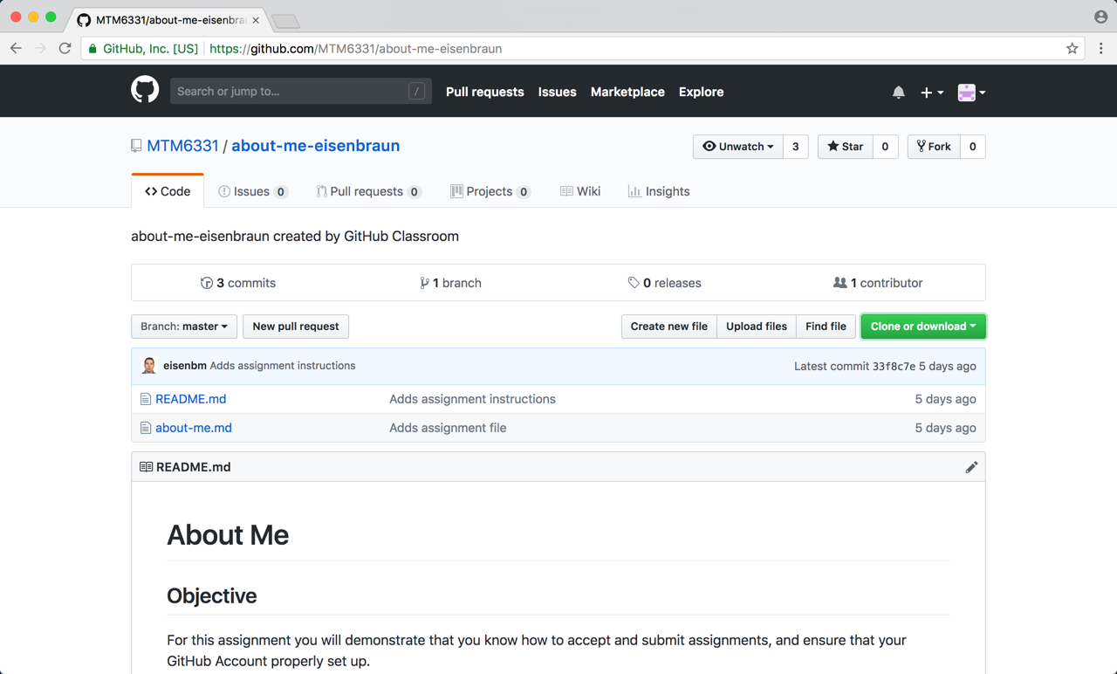This screenshot has height=674, width=1117.
Task: View the 3 commits
Action: pyautogui.click(x=238, y=283)
